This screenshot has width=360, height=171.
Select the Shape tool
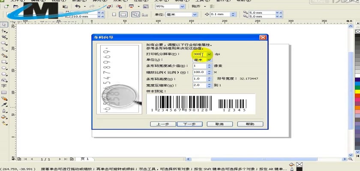(4, 31)
